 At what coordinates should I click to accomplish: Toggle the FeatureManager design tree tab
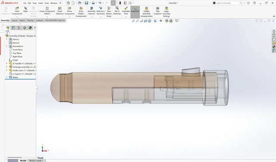click(x=8, y=28)
